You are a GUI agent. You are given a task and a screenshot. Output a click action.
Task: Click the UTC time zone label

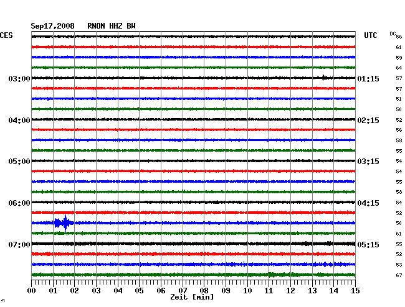[x=370, y=35]
